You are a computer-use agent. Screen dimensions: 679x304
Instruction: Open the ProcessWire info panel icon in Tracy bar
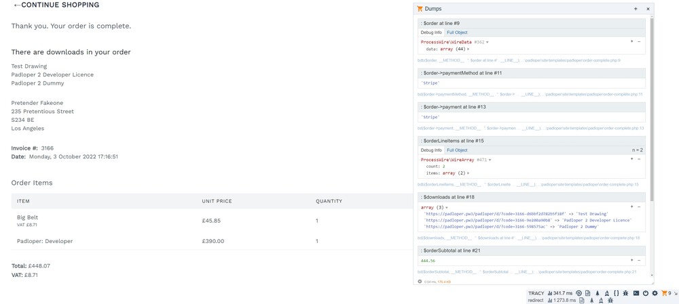pos(579,293)
